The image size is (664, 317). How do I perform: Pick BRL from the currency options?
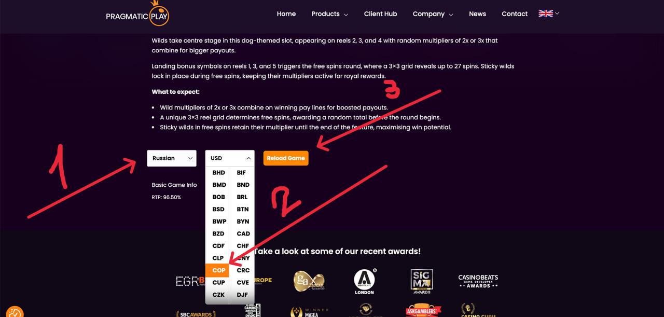(242, 197)
